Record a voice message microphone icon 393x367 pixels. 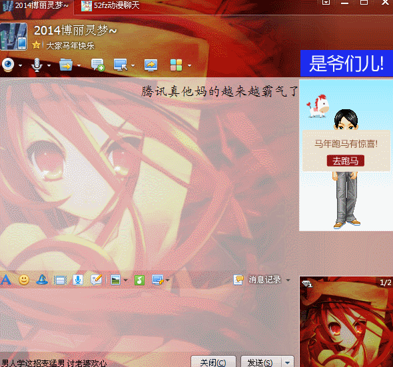(78, 280)
